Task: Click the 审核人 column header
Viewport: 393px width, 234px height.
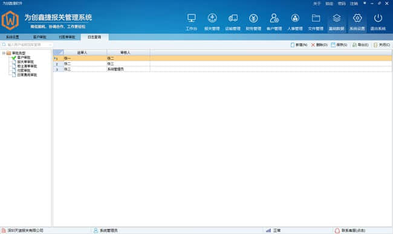Action: [x=128, y=52]
